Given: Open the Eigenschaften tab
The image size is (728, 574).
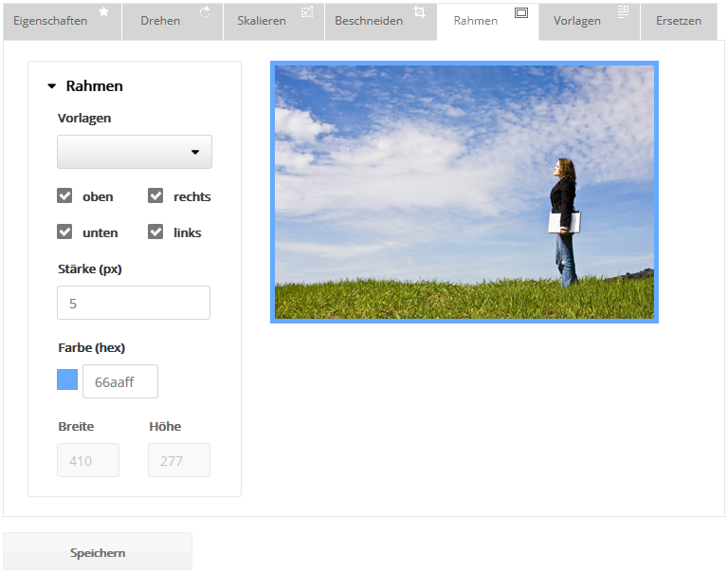Looking at the screenshot, I should 50,21.
